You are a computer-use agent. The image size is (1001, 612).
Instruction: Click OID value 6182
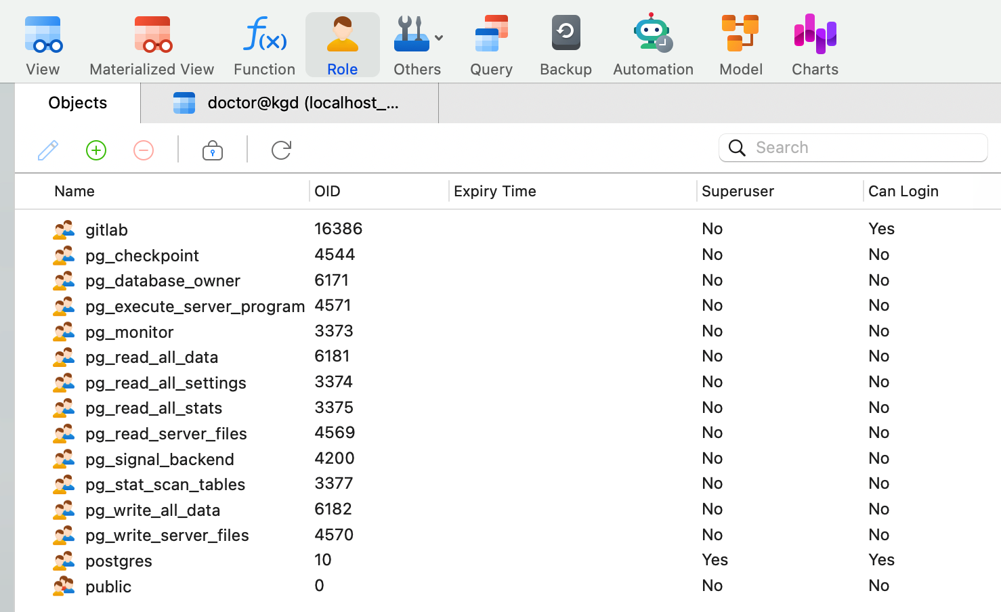(x=333, y=509)
